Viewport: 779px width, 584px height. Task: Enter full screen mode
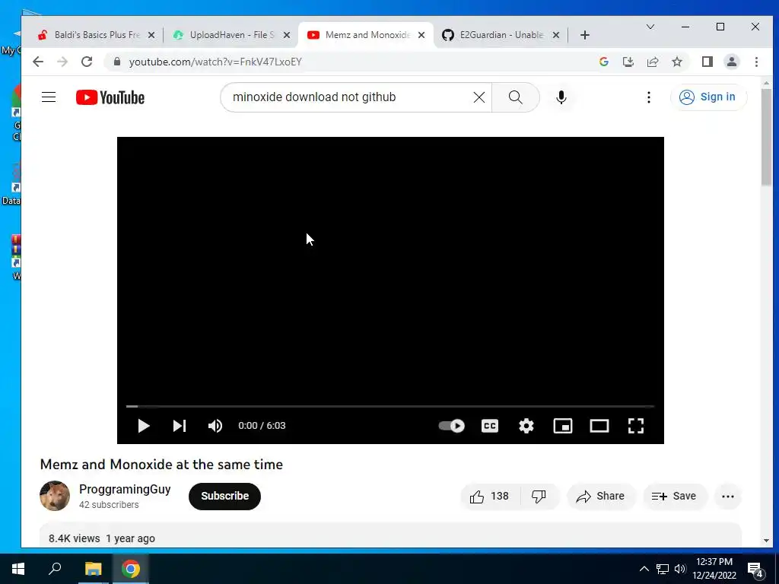pos(636,426)
